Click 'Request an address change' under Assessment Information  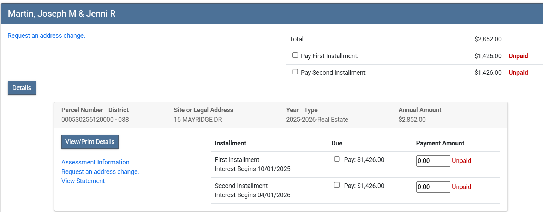100,172
